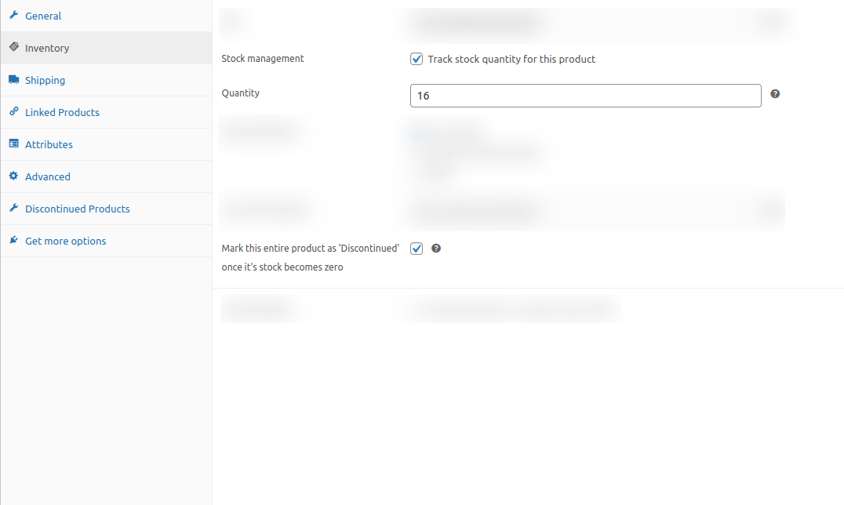Click the truck icon for Shipping

pos(13,80)
